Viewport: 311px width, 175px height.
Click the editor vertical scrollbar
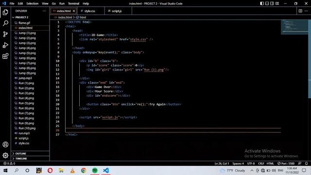coord(310,58)
